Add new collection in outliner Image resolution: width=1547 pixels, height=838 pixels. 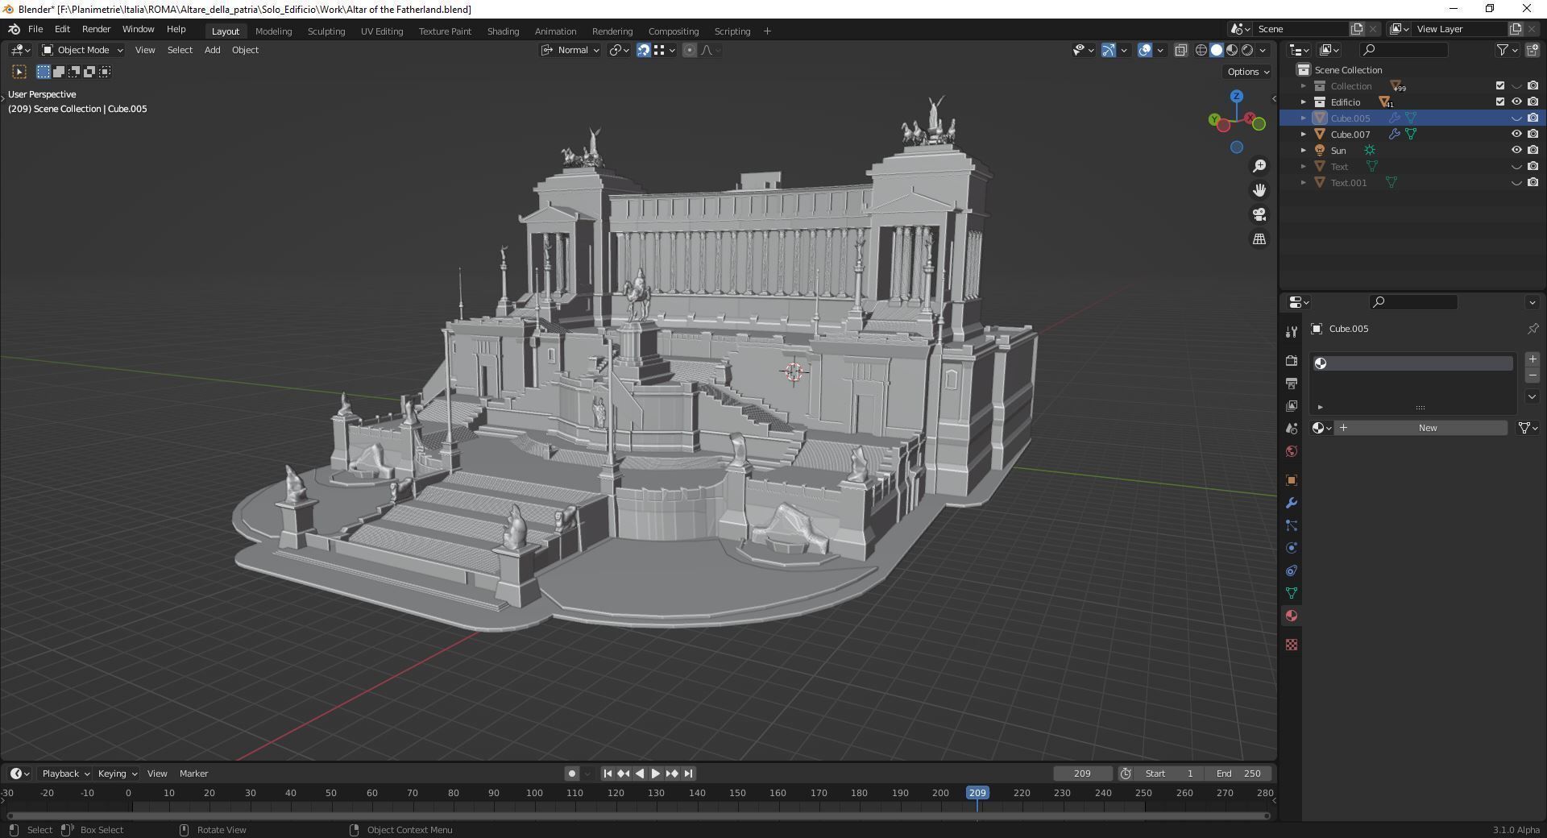click(x=1532, y=50)
